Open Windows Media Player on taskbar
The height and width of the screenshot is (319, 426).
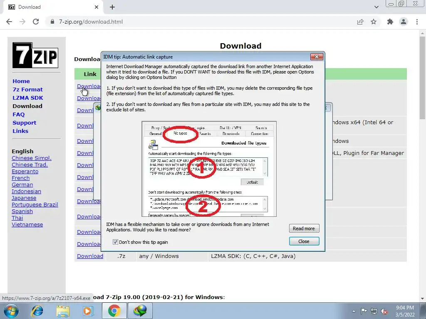(88, 311)
